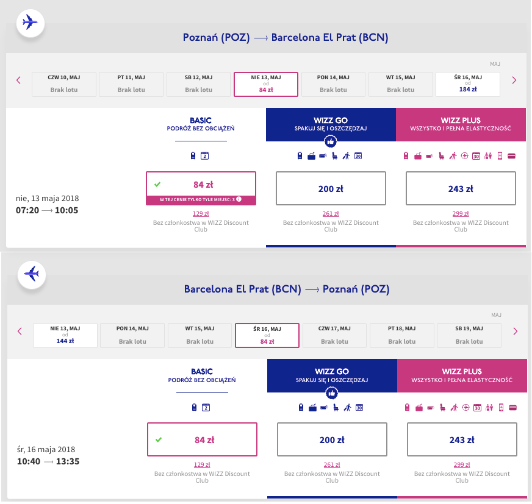
Task: Click pink seat icon under outbound WIZZ PLUS
Action: tap(442, 156)
